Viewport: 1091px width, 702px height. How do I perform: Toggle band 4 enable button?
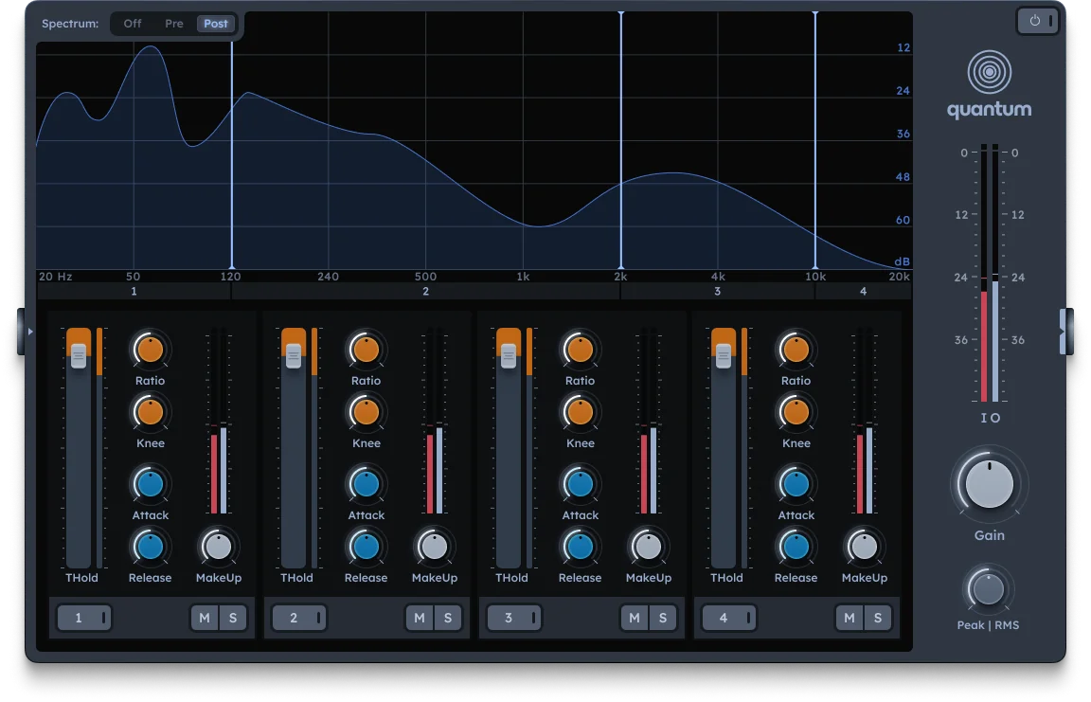pos(729,619)
